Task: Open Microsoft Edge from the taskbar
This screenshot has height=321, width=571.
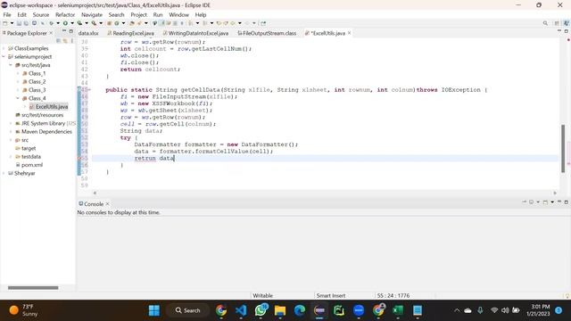Action: click(300, 310)
